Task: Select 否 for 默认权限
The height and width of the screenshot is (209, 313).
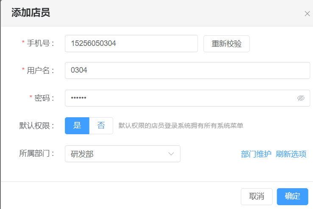Action: (x=101, y=126)
